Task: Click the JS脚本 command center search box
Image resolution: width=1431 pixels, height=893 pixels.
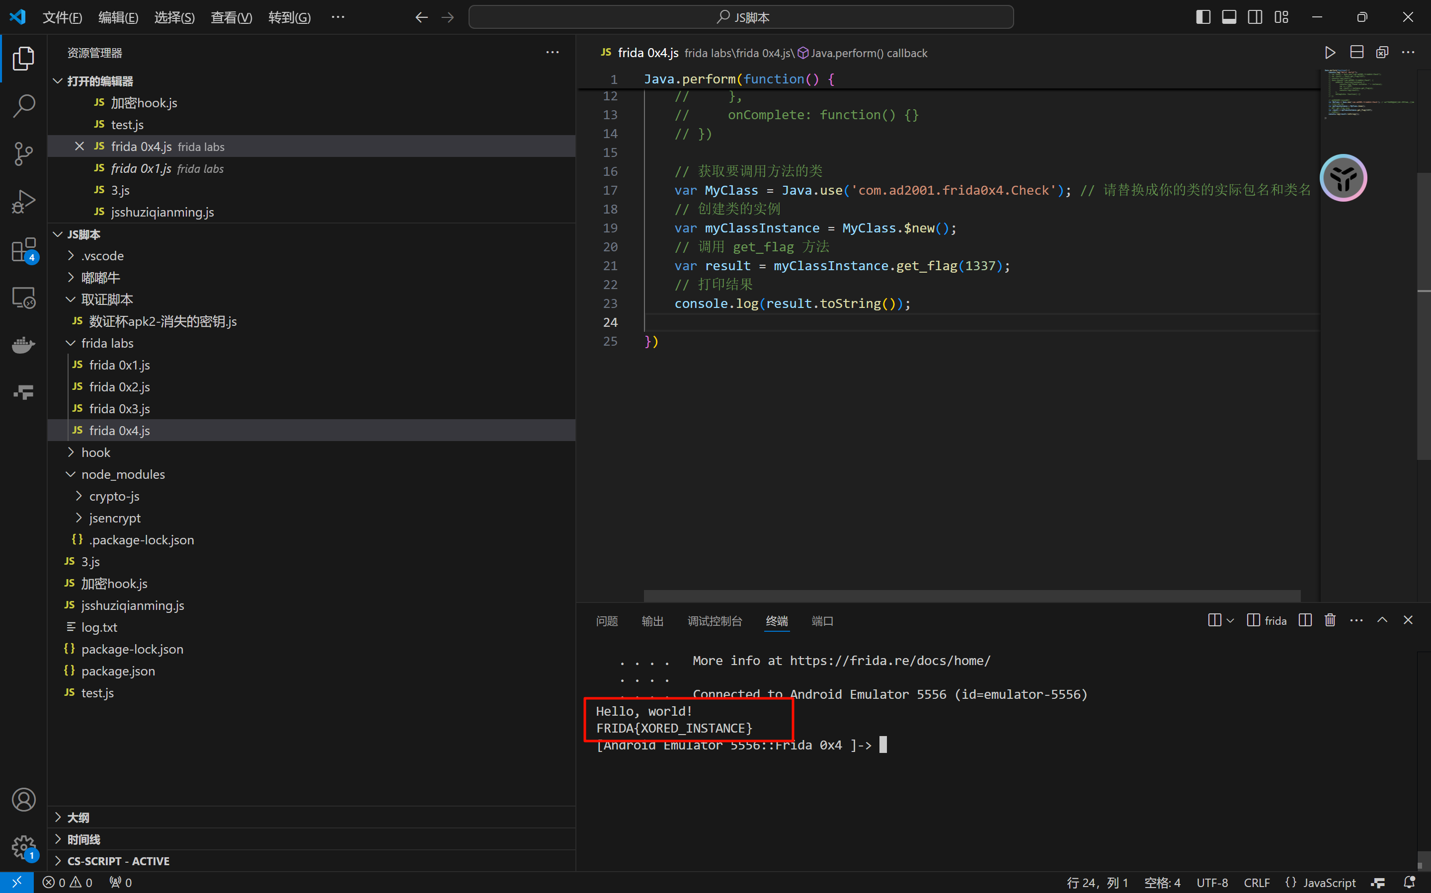Action: coord(741,17)
